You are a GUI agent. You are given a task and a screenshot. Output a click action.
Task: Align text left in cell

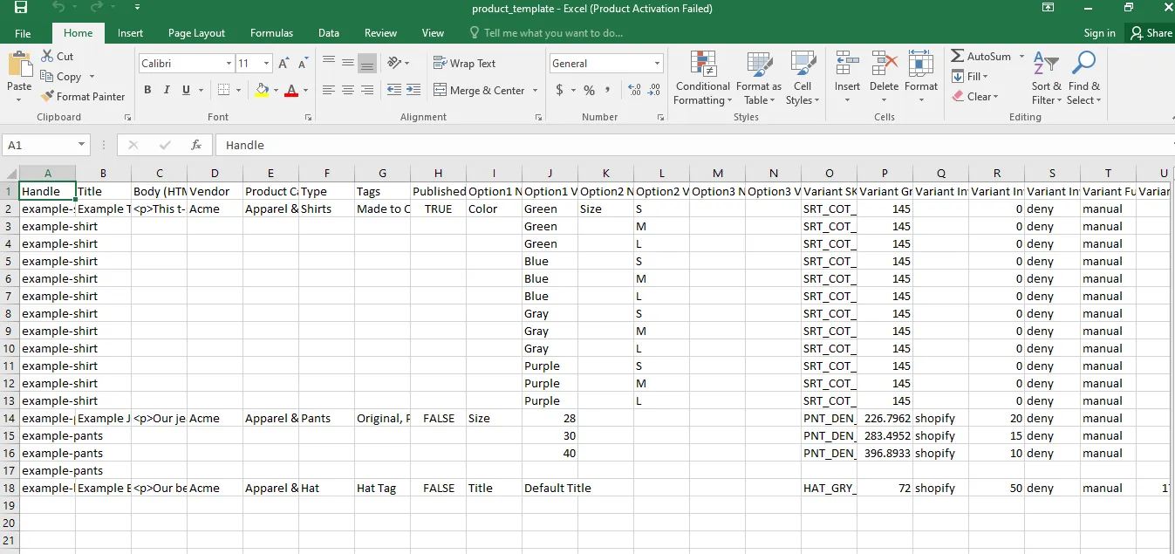point(329,90)
